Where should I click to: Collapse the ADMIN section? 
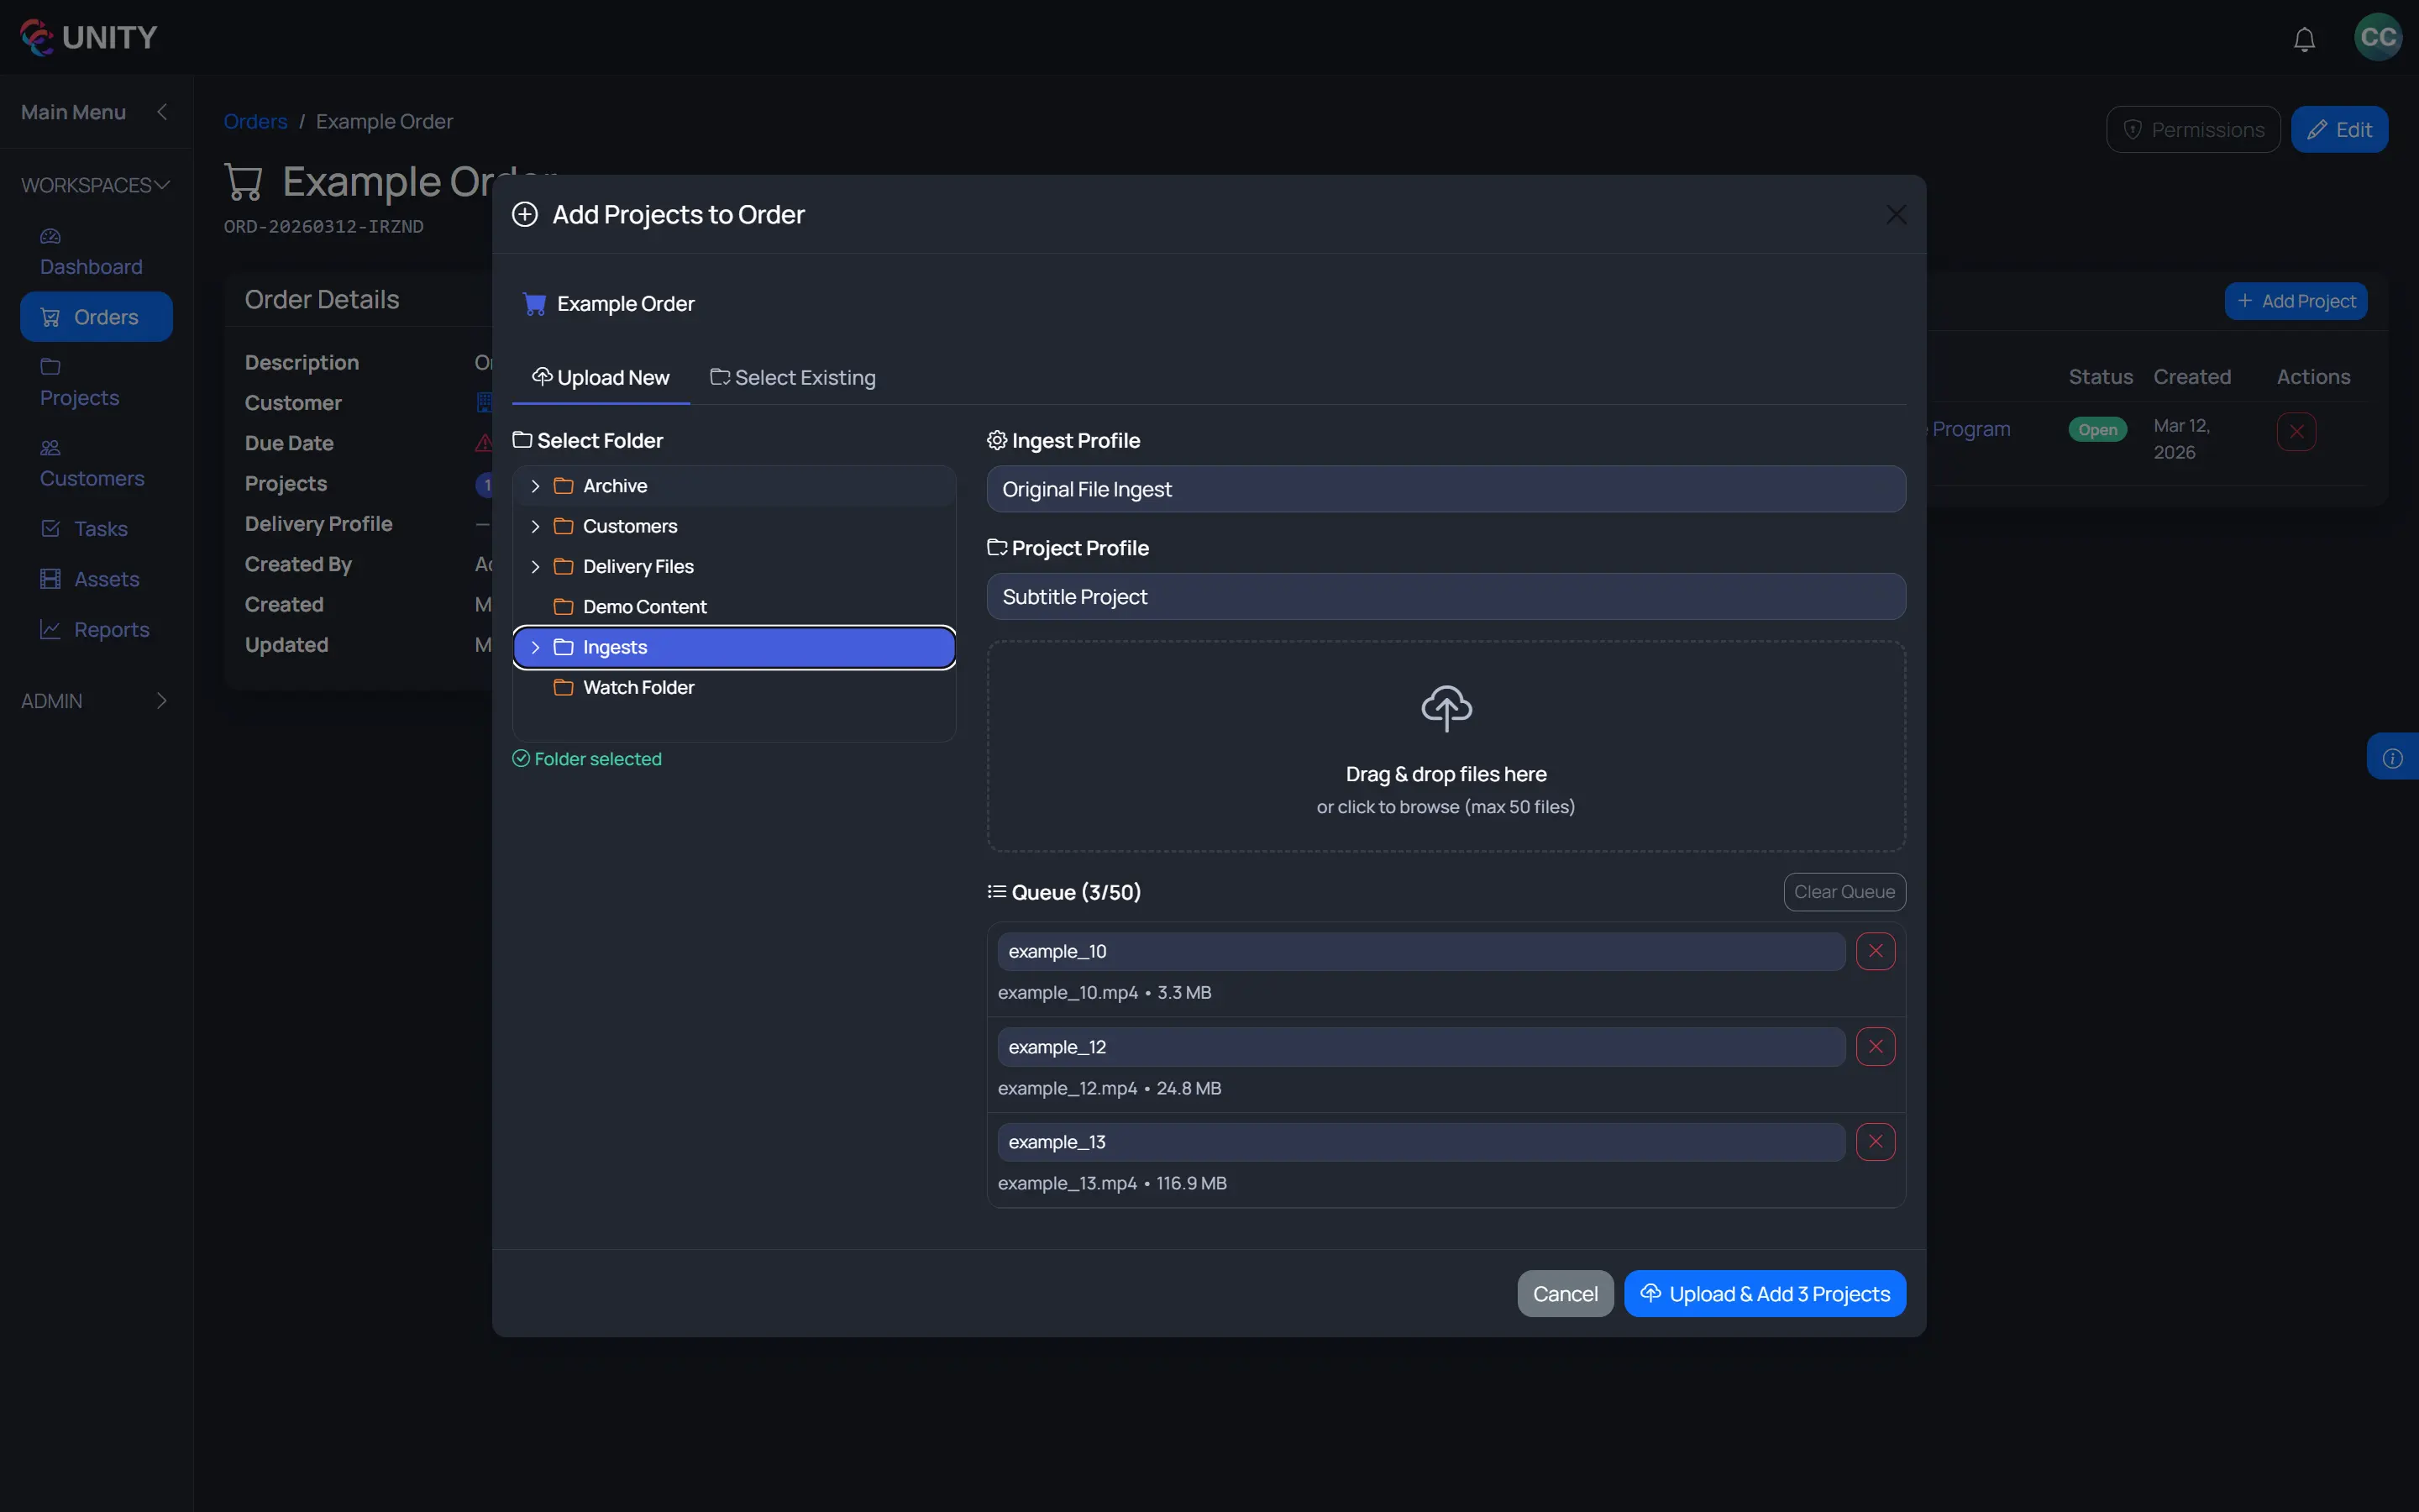(162, 700)
